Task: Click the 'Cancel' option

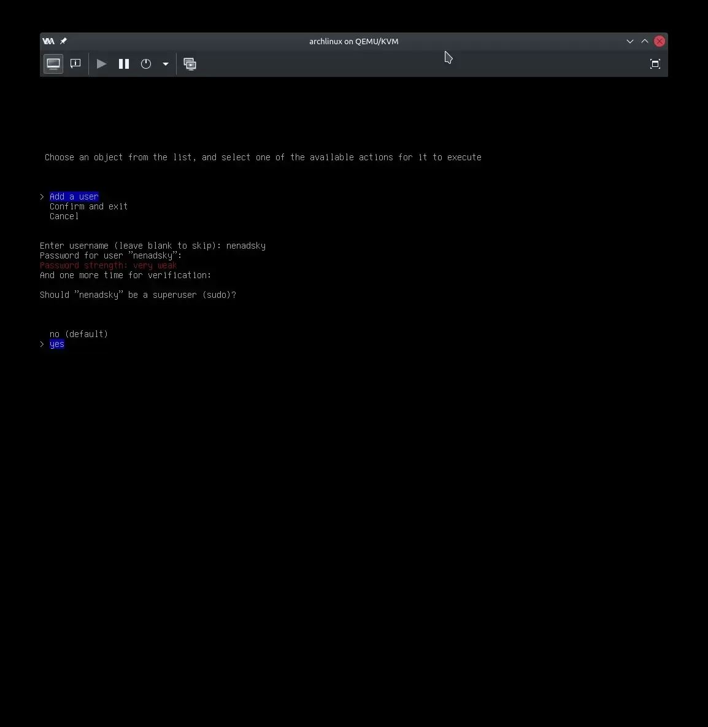Action: point(64,216)
